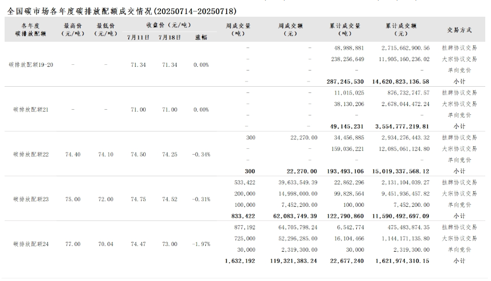Select the 涨幅 column header
Image resolution: width=491 pixels, height=281 pixels.
pyautogui.click(x=201, y=37)
